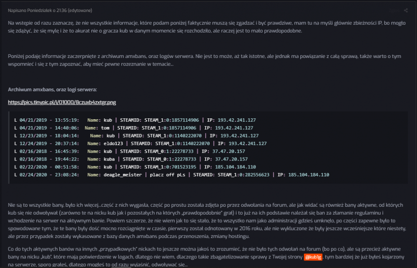Select log line dated 04/21/2019 - 13:55:19
The image size is (417, 268).
point(135,120)
